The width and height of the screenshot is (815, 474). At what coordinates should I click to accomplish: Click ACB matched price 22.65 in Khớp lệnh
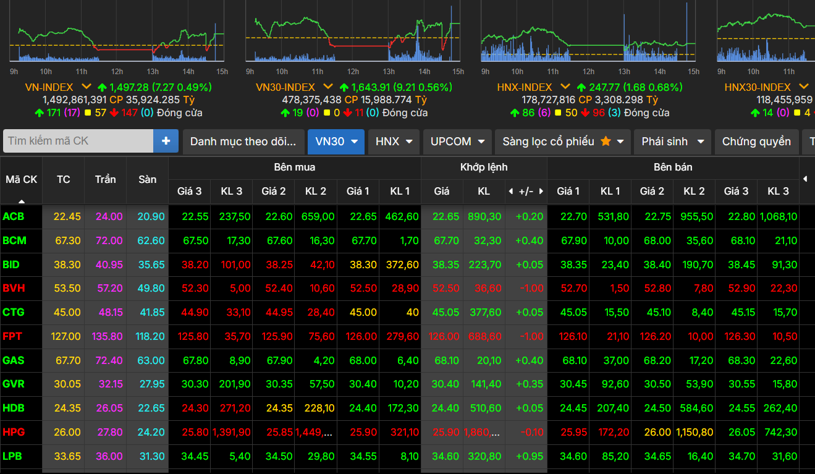[446, 217]
